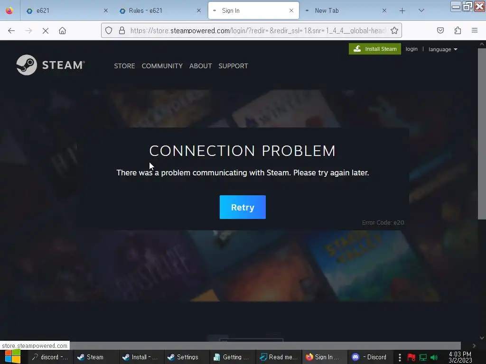Switch to Install taskbar window
The image size is (486, 364).
(x=141, y=357)
